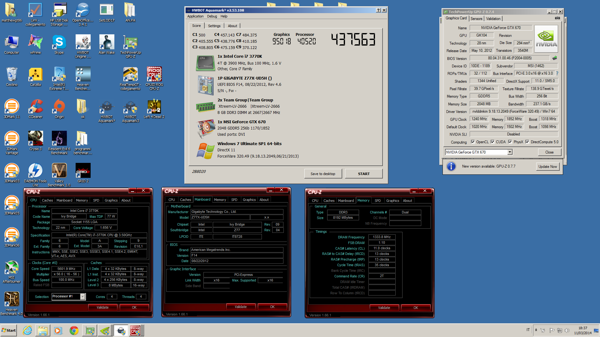Image resolution: width=600 pixels, height=337 pixels.
Task: Open Valley Benchmark 1.0 icon
Action: (x=59, y=175)
